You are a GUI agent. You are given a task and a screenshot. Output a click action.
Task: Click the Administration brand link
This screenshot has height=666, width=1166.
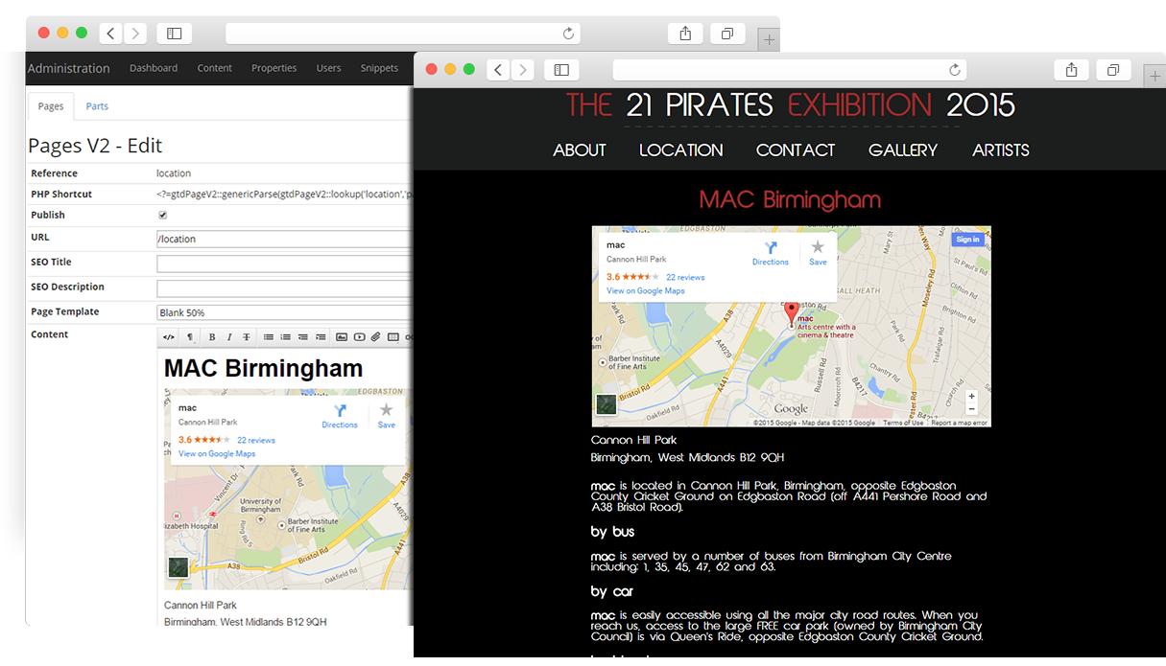pos(68,68)
